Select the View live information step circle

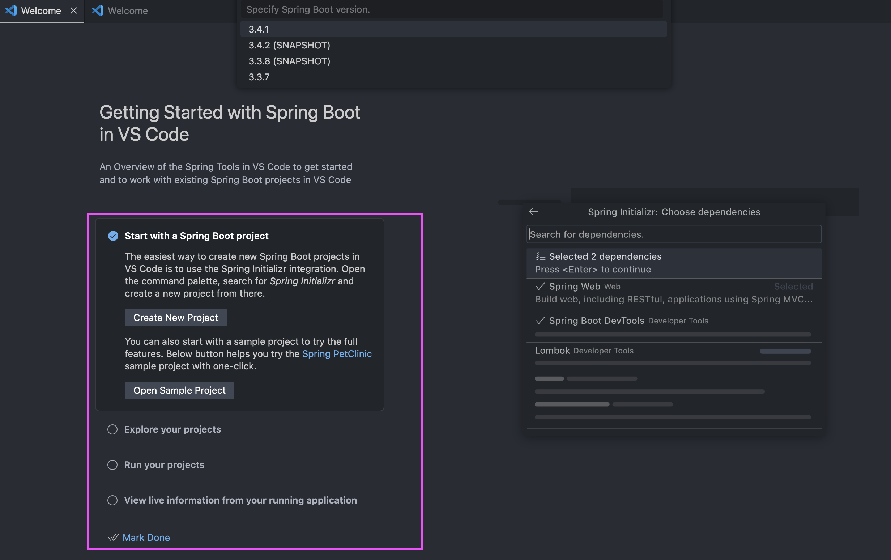112,500
